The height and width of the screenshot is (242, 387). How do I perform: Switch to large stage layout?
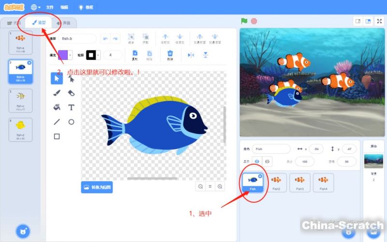click(368, 21)
